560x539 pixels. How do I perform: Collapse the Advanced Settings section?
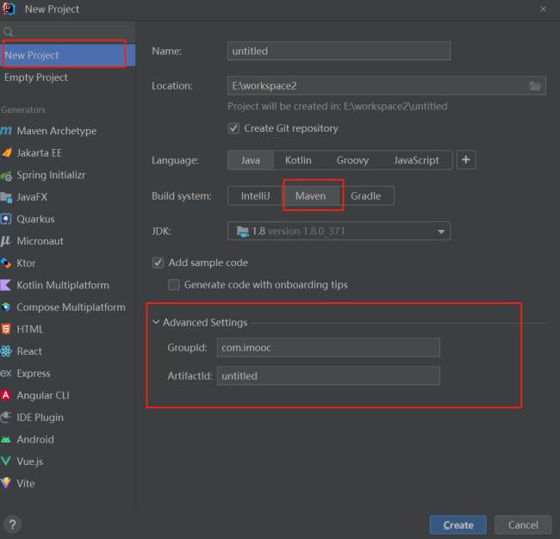(156, 323)
